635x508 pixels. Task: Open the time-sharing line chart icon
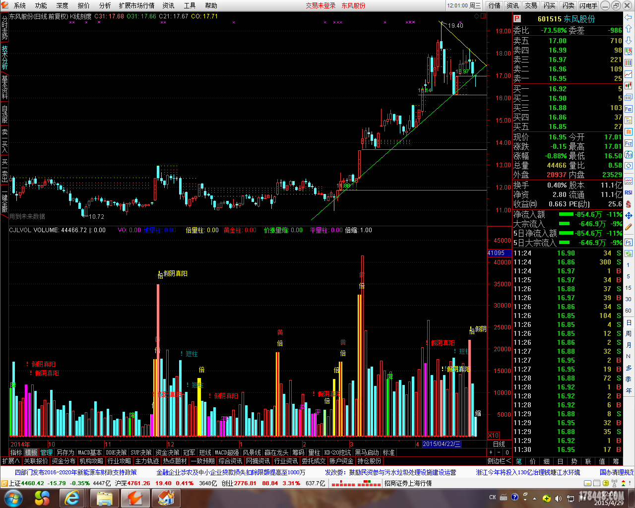629,74
